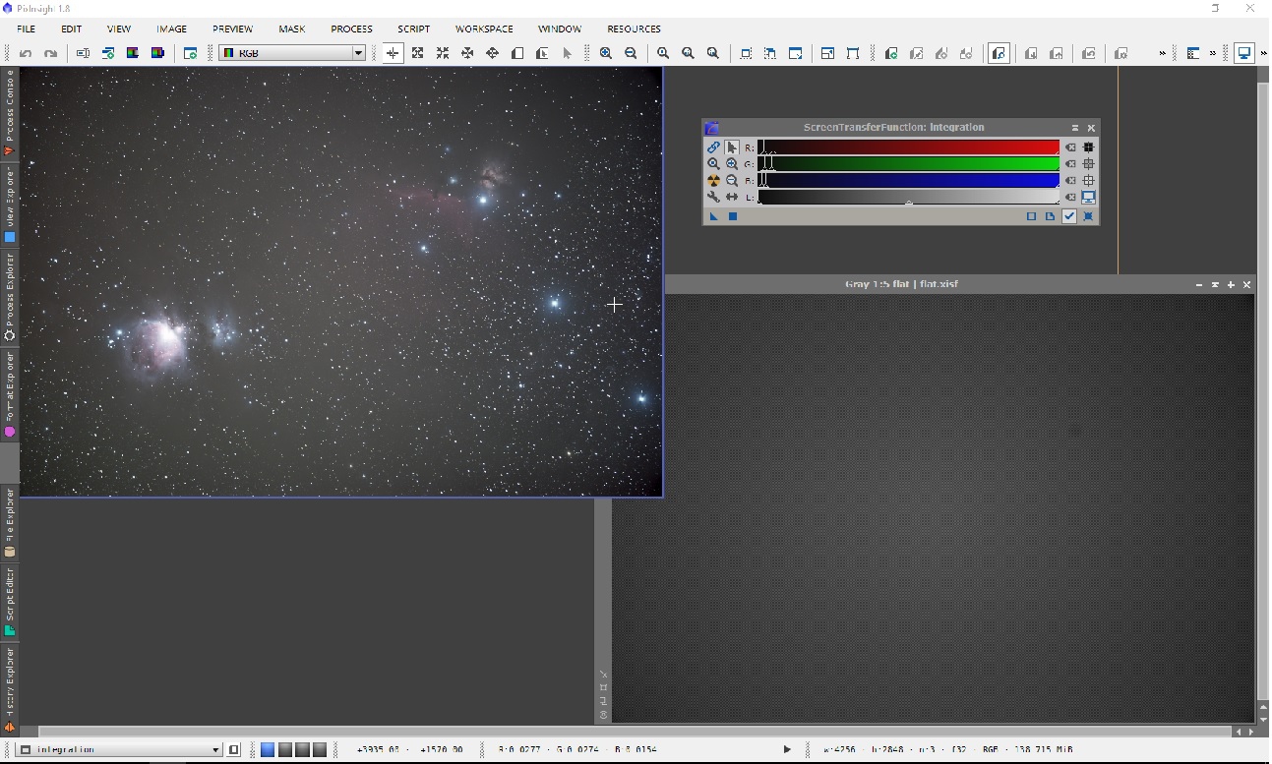
Task: Click the STF wrench settings icon
Action: 713,198
